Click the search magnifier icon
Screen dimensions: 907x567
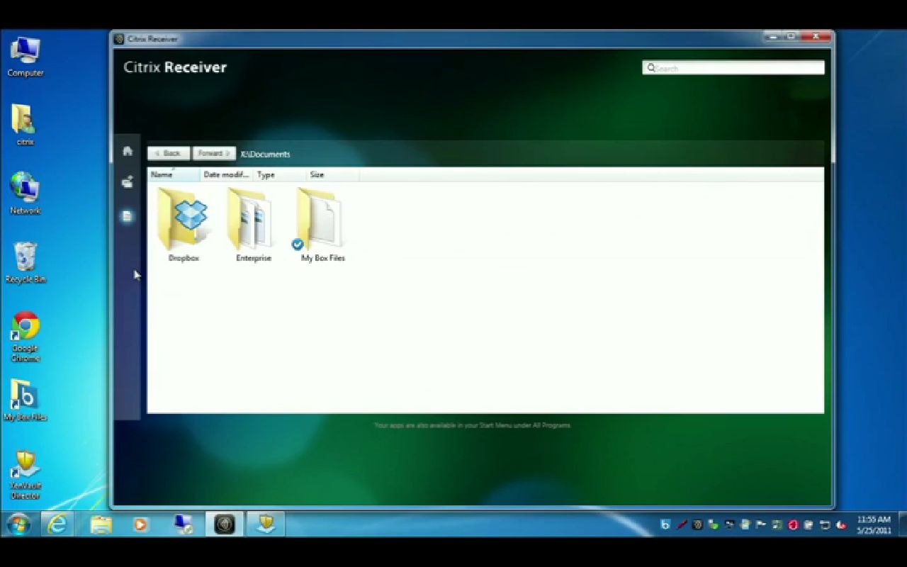click(650, 68)
